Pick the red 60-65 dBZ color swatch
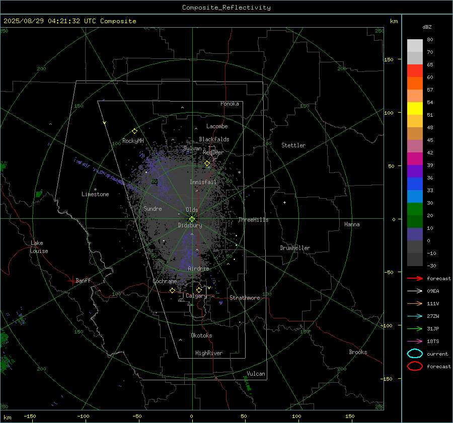 pos(415,71)
